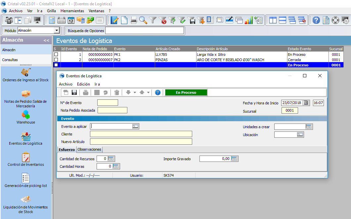Open the date picker for Fecha y Hora de Inicio
Viewport: 351px width, 219px height.
306,103
